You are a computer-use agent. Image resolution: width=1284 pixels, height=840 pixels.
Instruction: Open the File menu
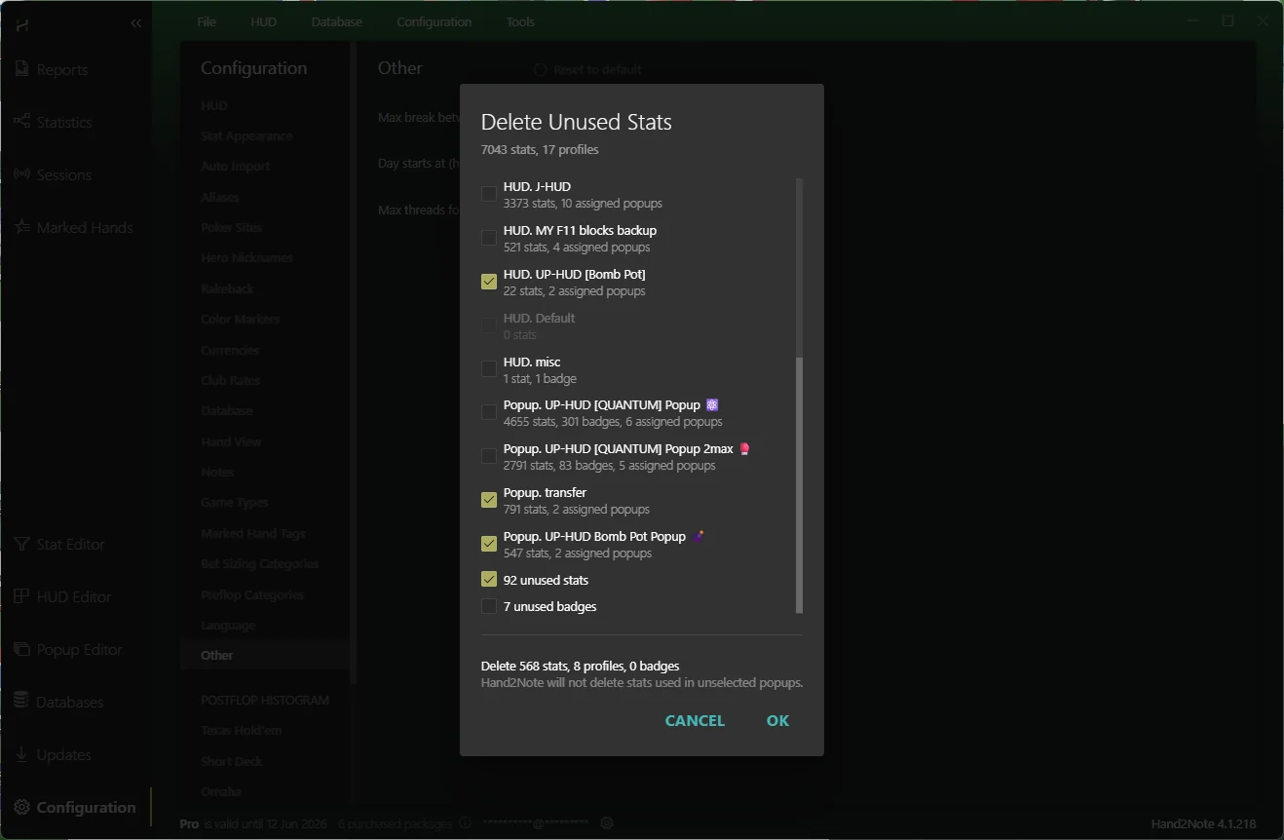click(207, 21)
